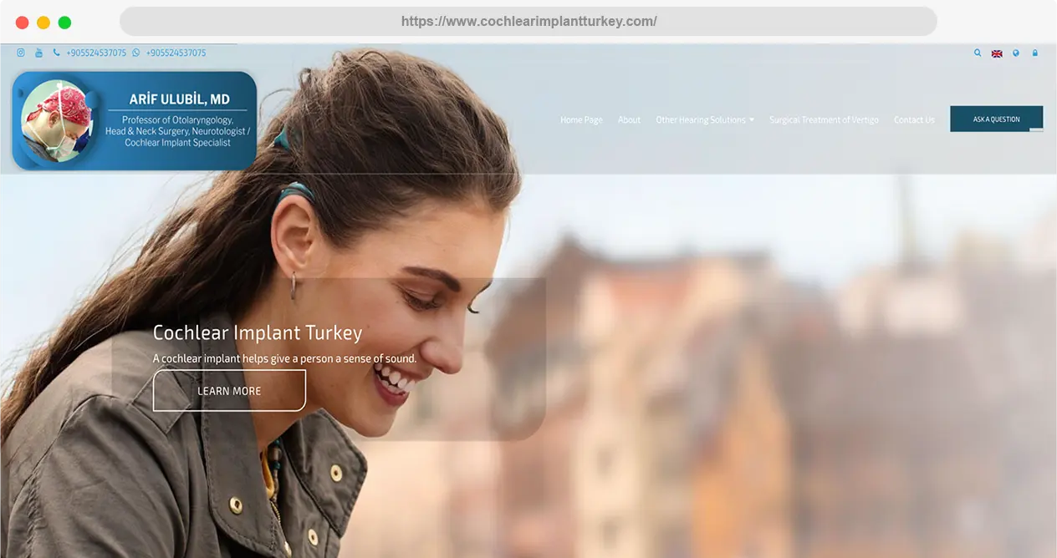Go to Home Page menu item
The height and width of the screenshot is (558, 1057).
click(581, 120)
